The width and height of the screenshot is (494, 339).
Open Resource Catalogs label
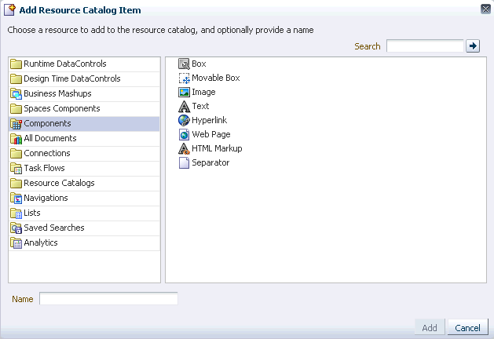point(59,183)
